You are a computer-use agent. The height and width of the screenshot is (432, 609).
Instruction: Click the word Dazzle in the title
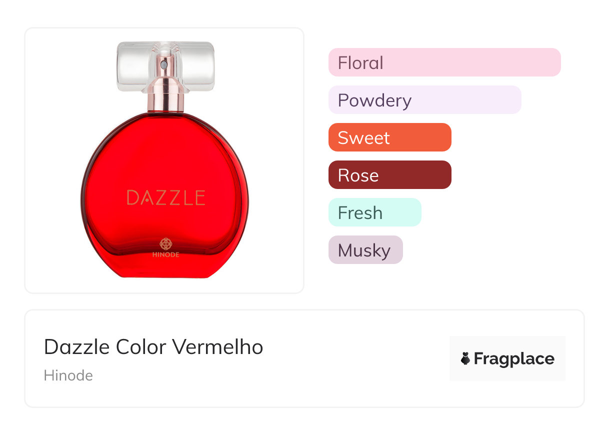click(x=77, y=347)
